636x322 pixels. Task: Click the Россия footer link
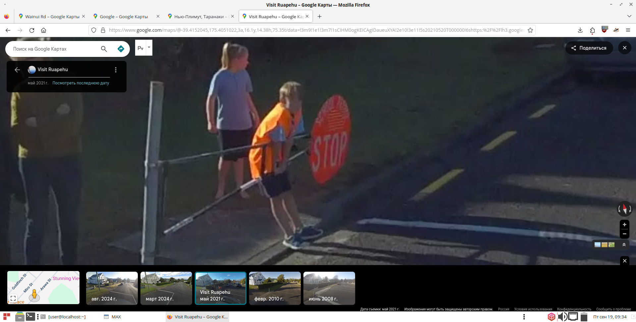tap(503, 309)
